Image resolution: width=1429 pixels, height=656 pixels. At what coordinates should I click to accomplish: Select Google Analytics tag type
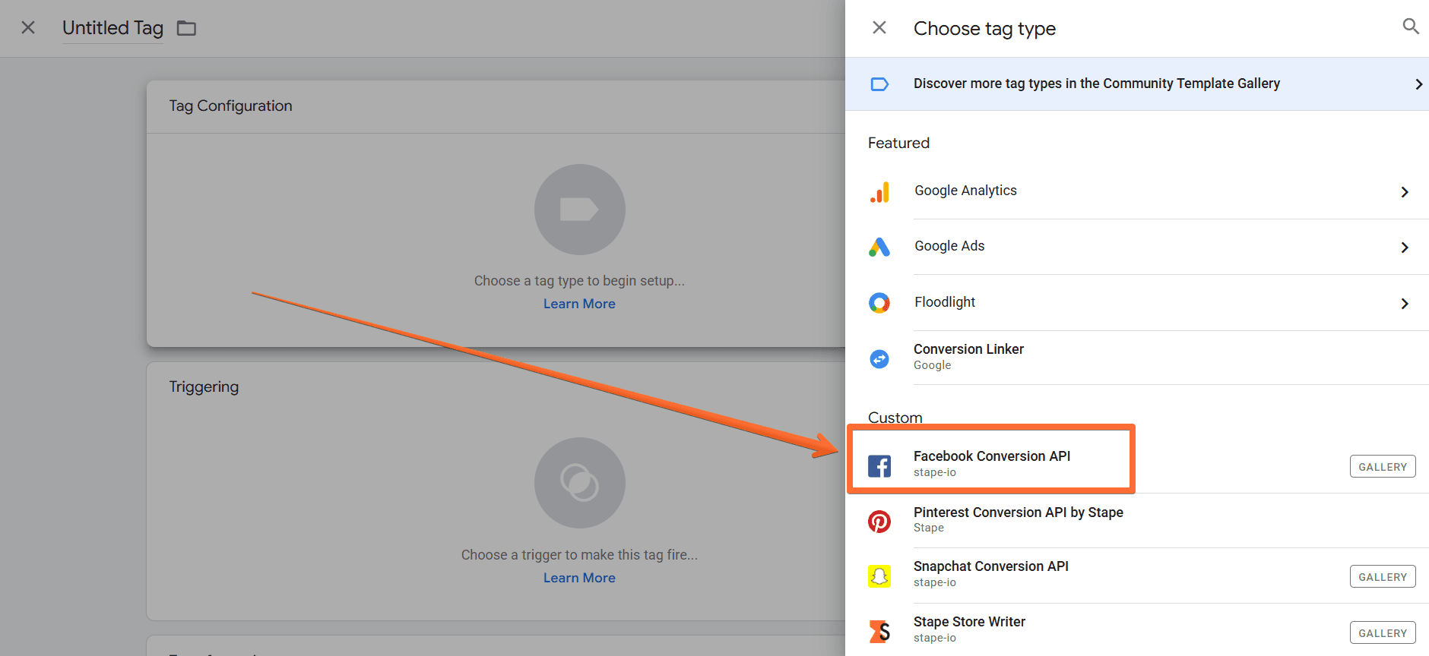pyautogui.click(x=1137, y=191)
